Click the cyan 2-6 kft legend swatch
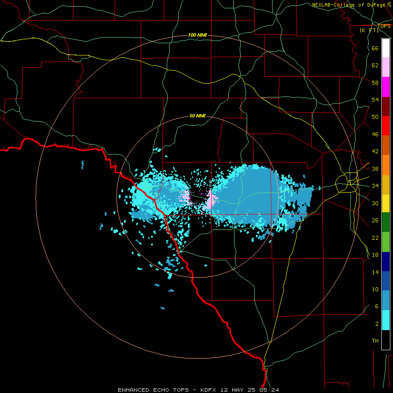Image resolution: width=393 pixels, height=393 pixels. (x=386, y=320)
